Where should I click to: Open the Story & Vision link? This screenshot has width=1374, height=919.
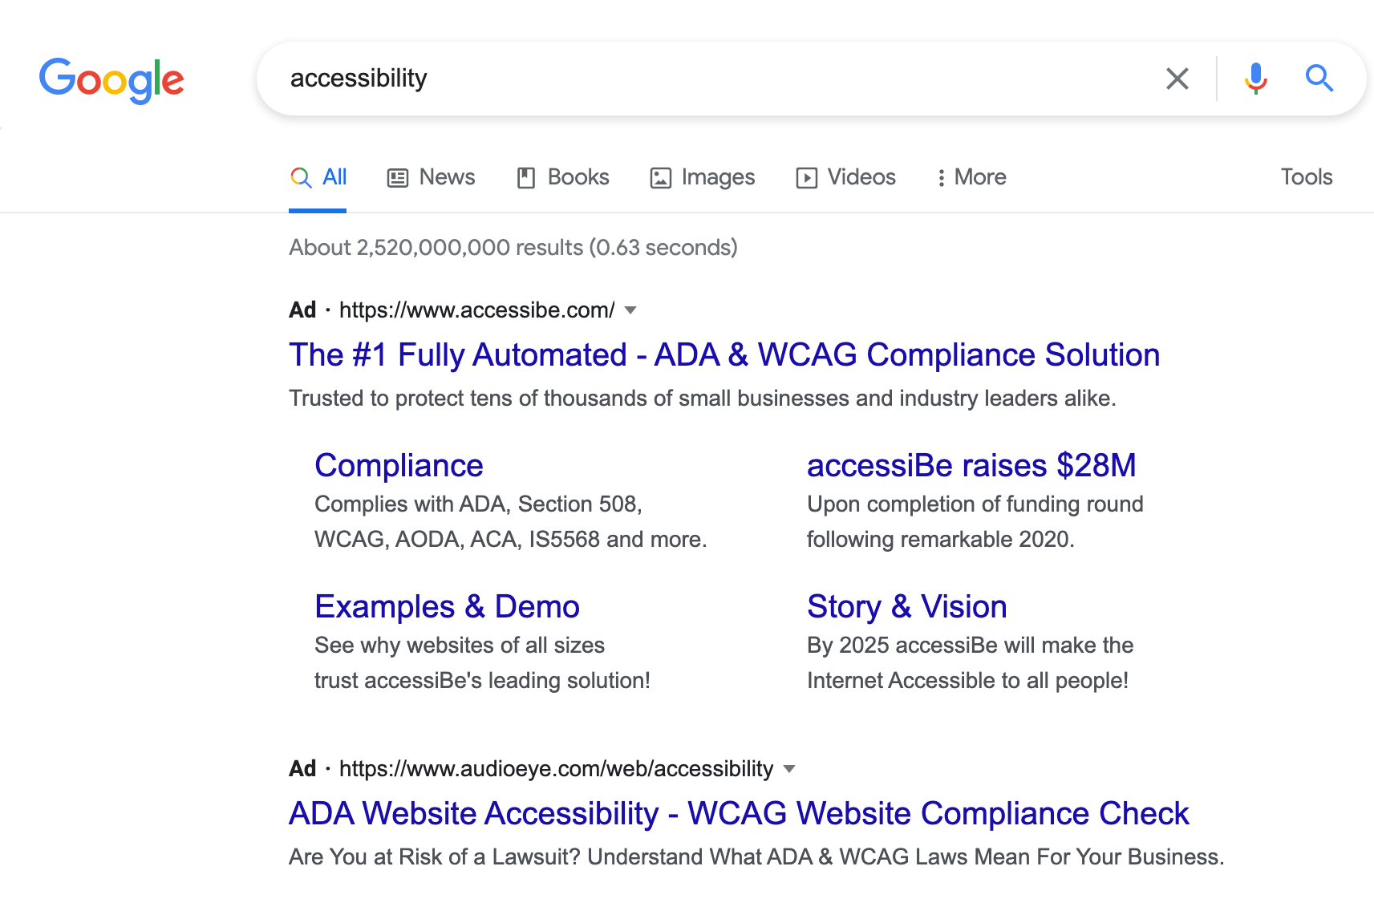pyautogui.click(x=907, y=606)
